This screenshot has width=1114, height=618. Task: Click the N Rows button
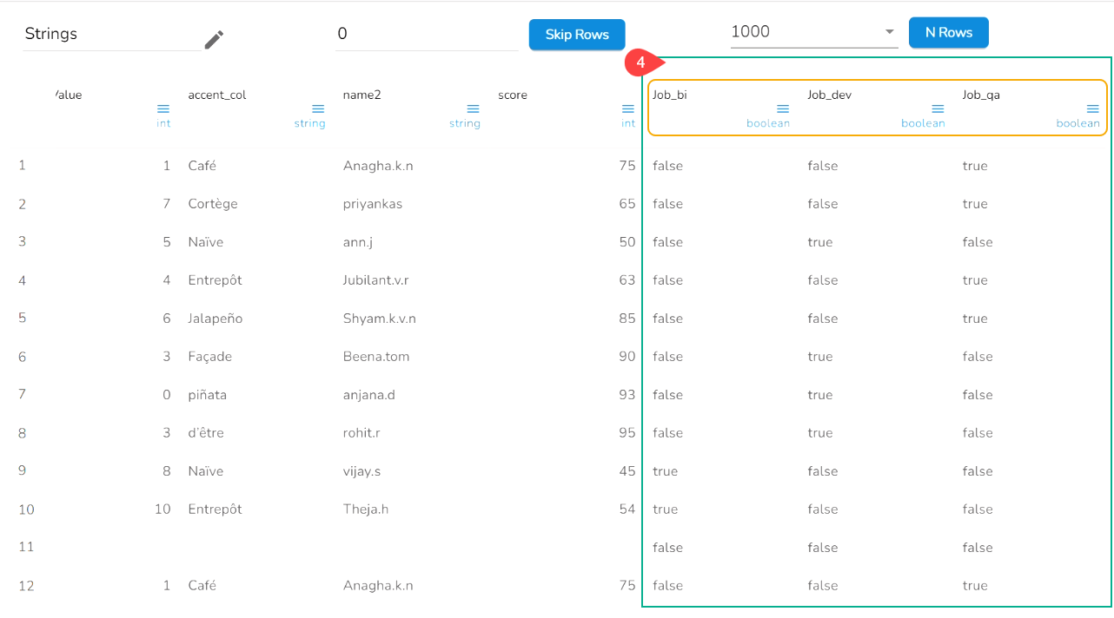coord(948,32)
